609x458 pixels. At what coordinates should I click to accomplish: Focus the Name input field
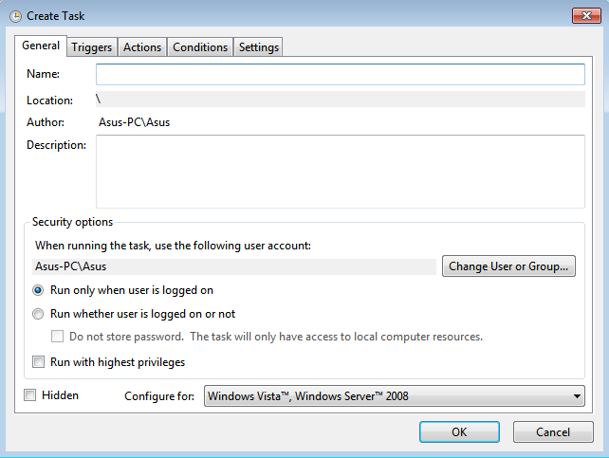click(x=341, y=74)
